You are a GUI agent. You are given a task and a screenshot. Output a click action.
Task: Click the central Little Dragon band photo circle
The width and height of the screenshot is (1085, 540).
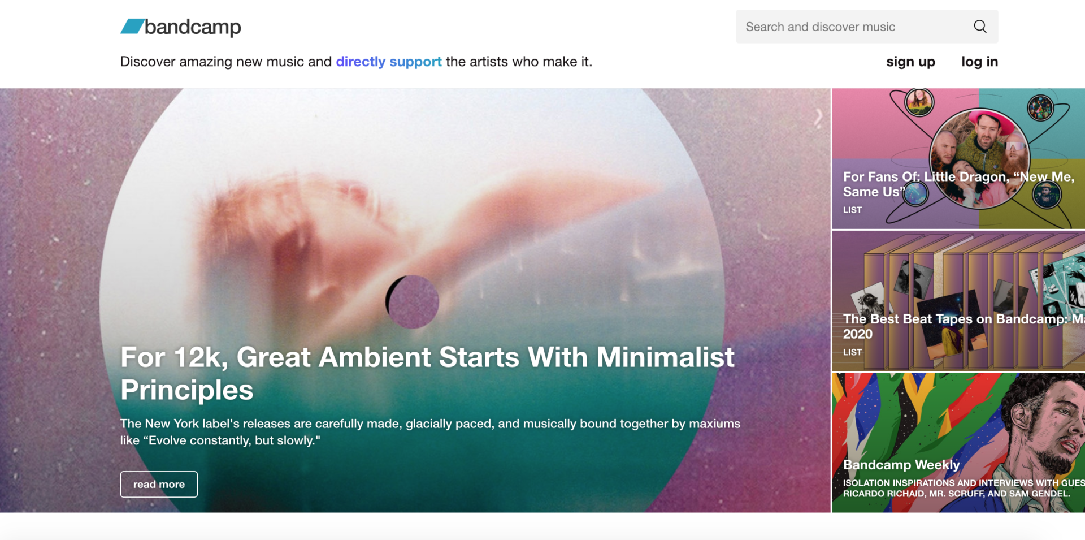[x=980, y=158]
